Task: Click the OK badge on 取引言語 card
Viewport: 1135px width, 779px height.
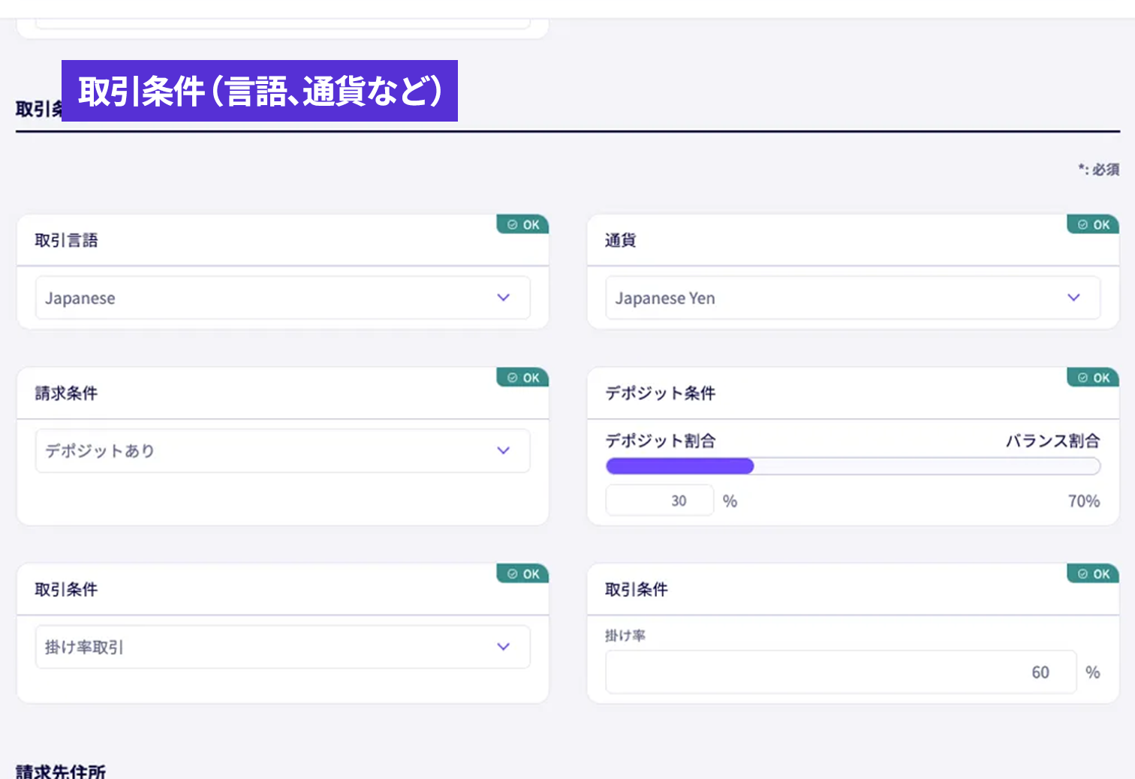Action: click(x=522, y=224)
